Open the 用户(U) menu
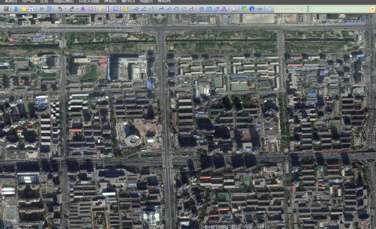 point(28,1)
